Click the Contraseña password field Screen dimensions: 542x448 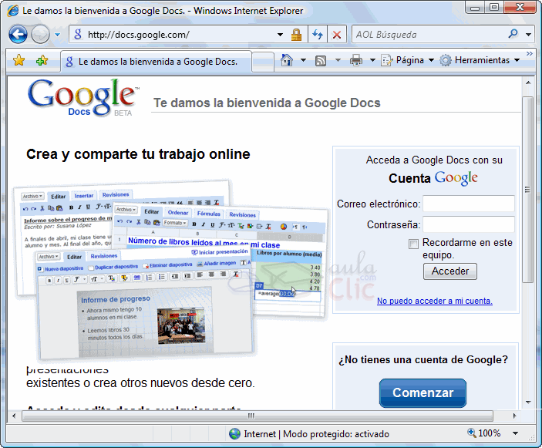click(469, 224)
